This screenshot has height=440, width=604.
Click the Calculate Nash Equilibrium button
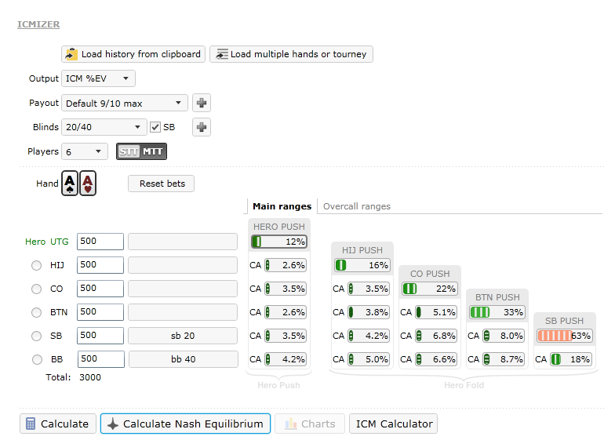185,424
